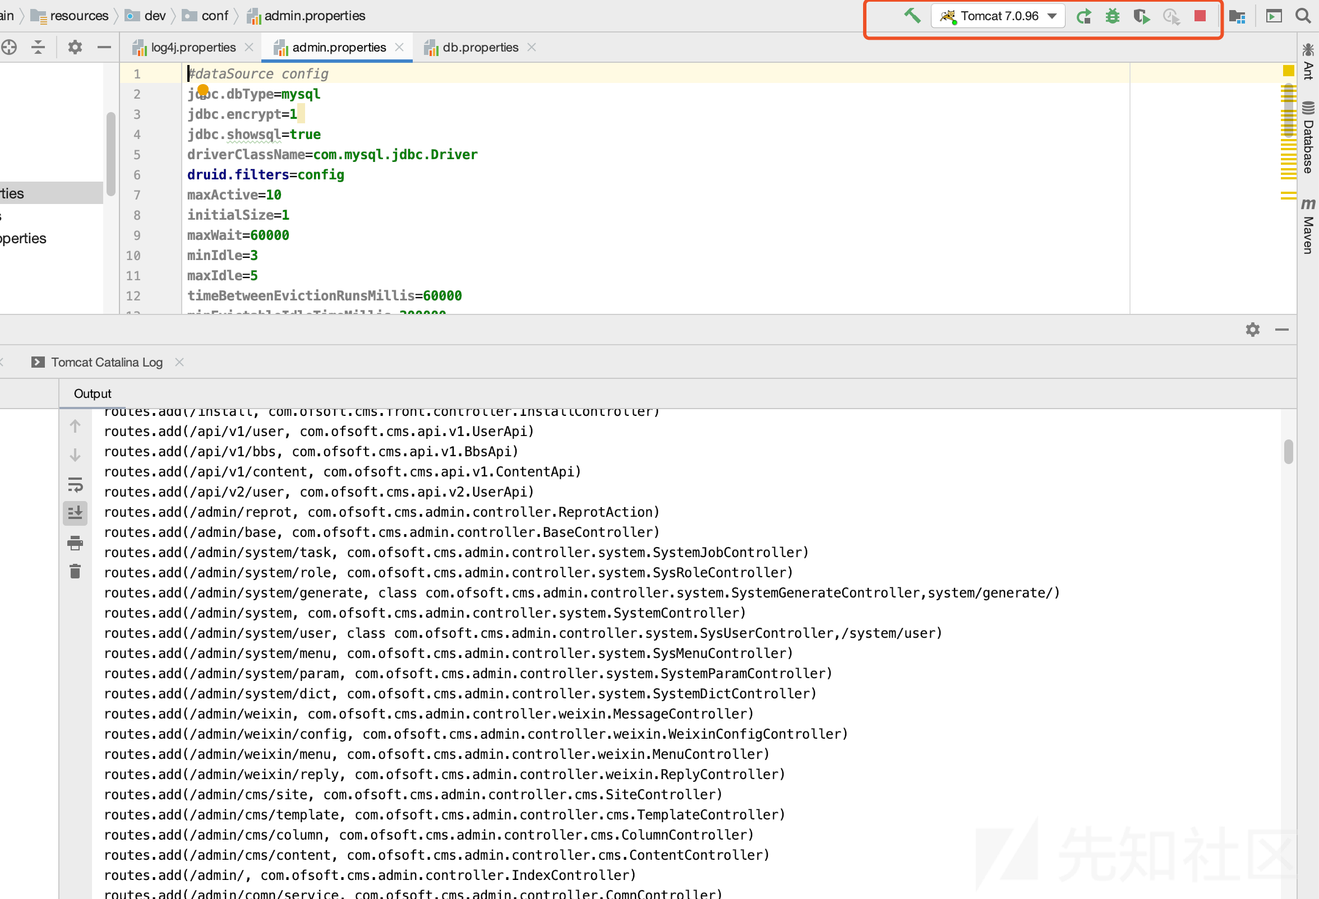1319x899 pixels.
Task: Open the Tomcat 7.0.96 run configuration dropdown
Action: pos(998,16)
